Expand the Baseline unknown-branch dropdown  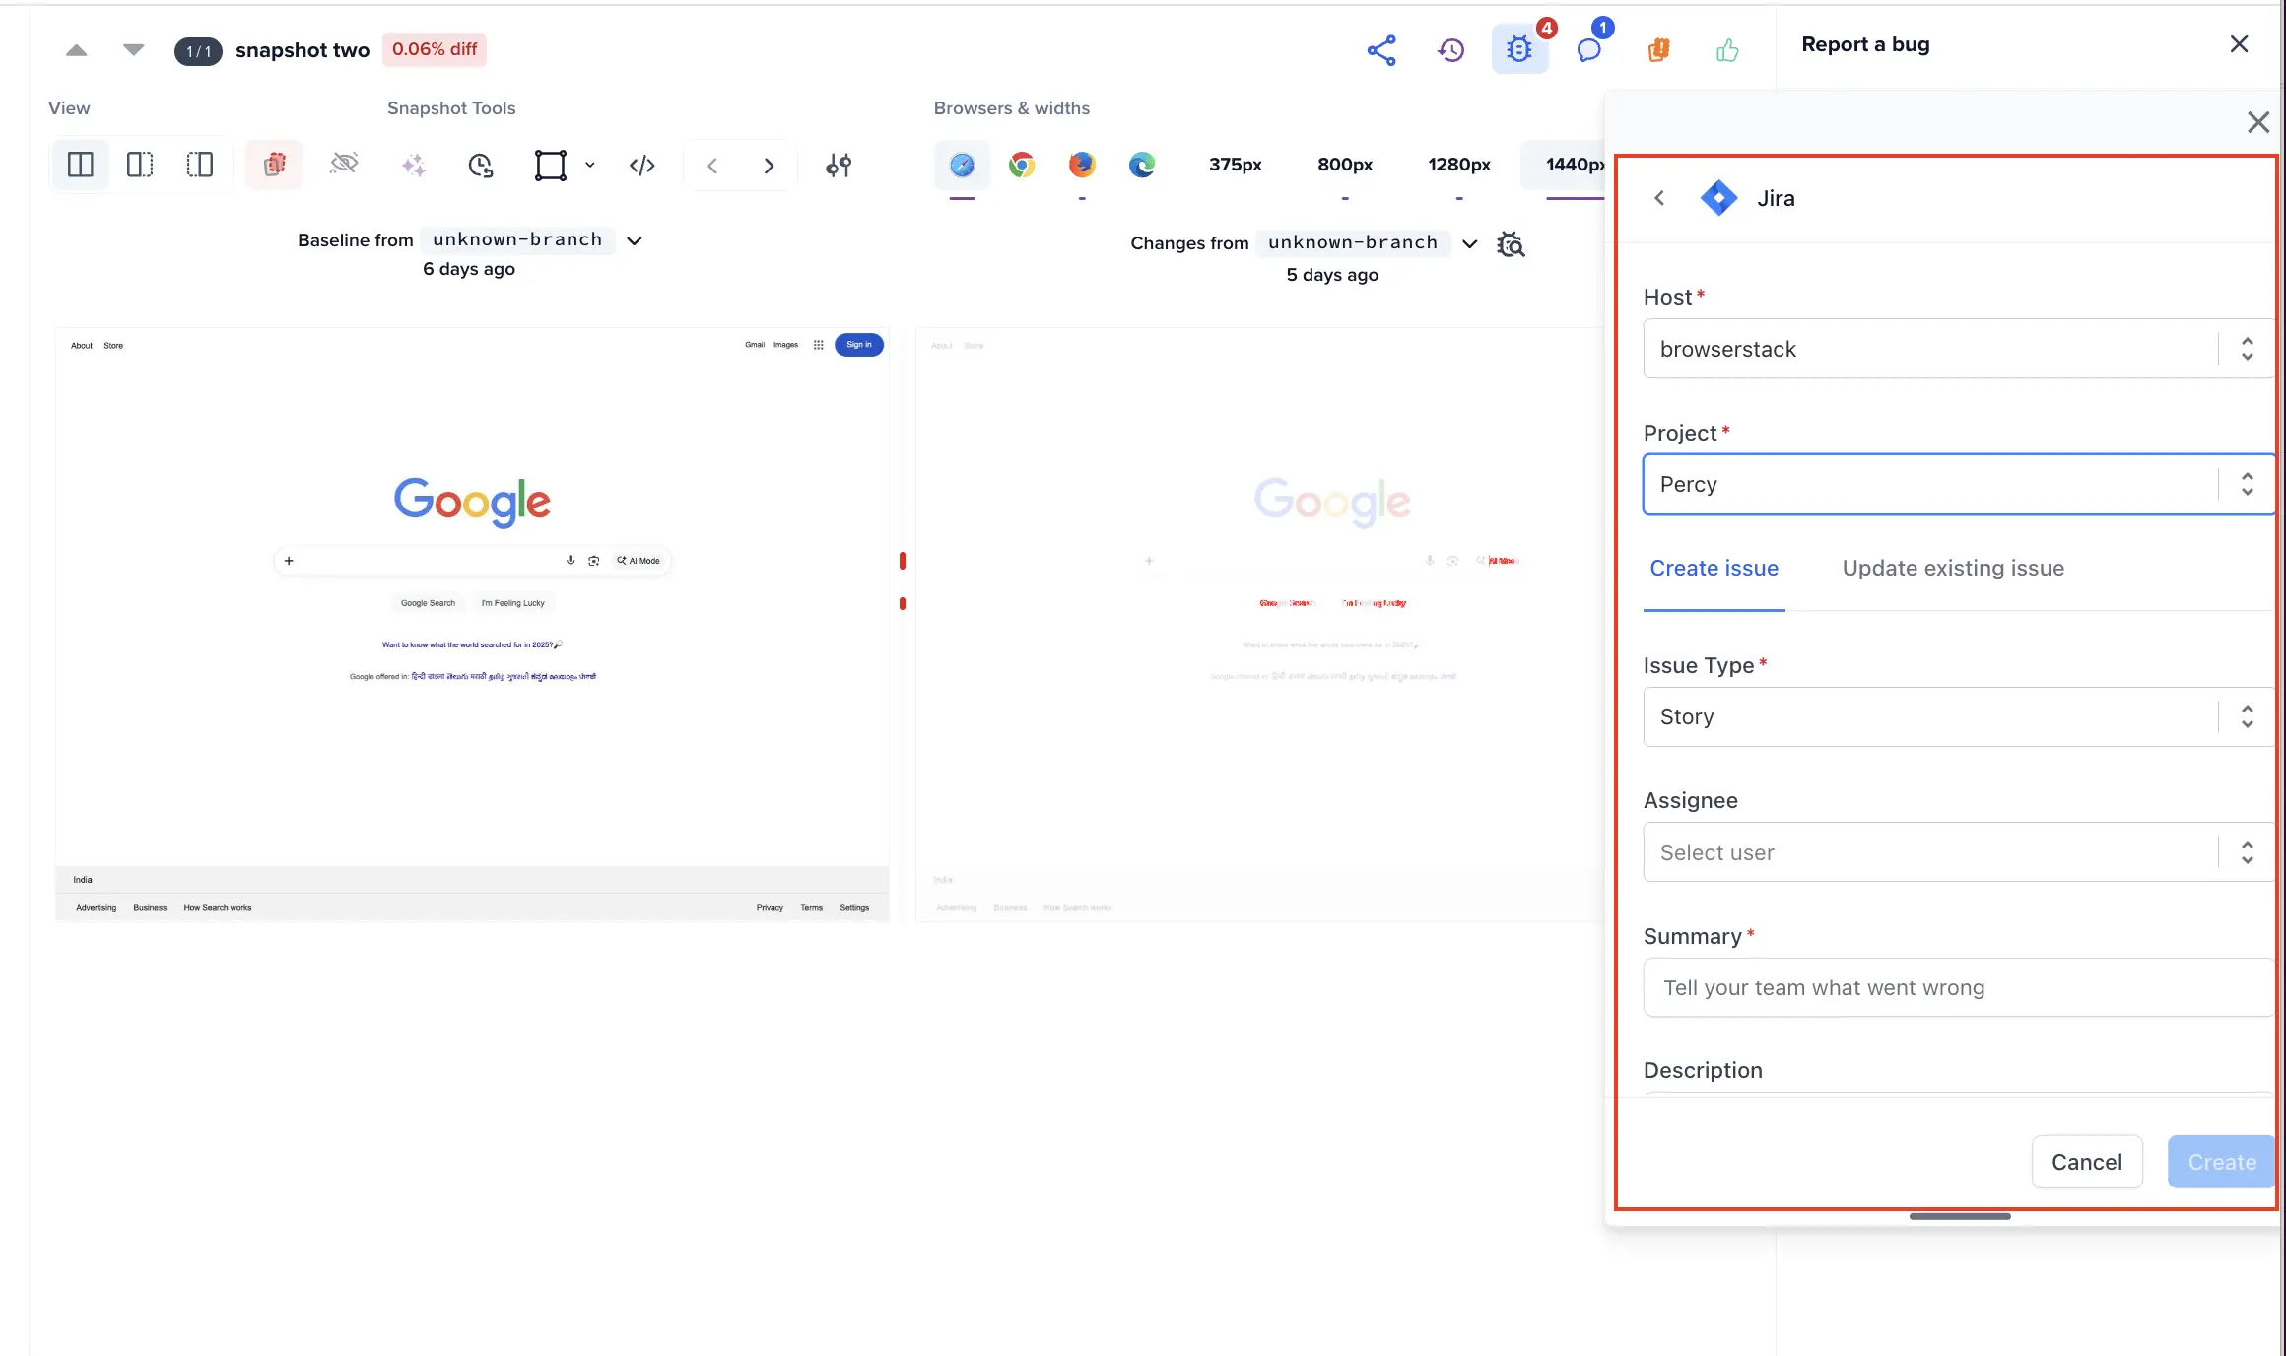635,240
